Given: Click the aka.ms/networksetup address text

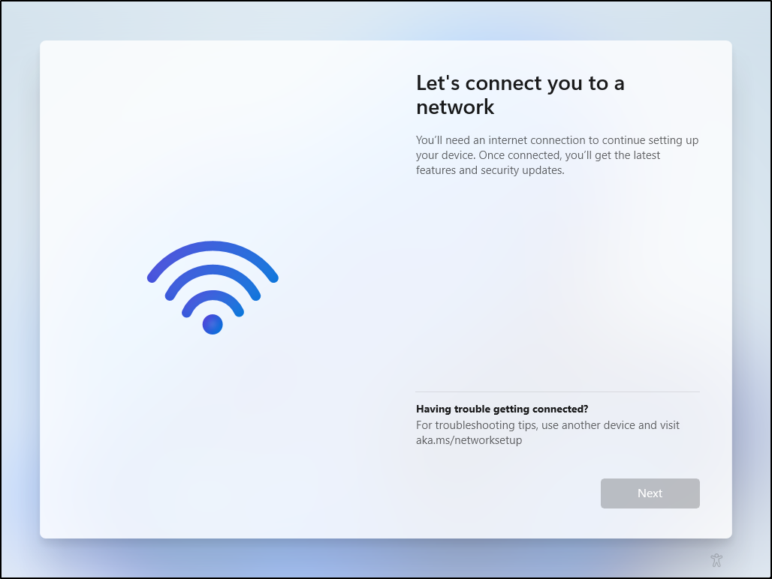Looking at the screenshot, I should pos(469,440).
